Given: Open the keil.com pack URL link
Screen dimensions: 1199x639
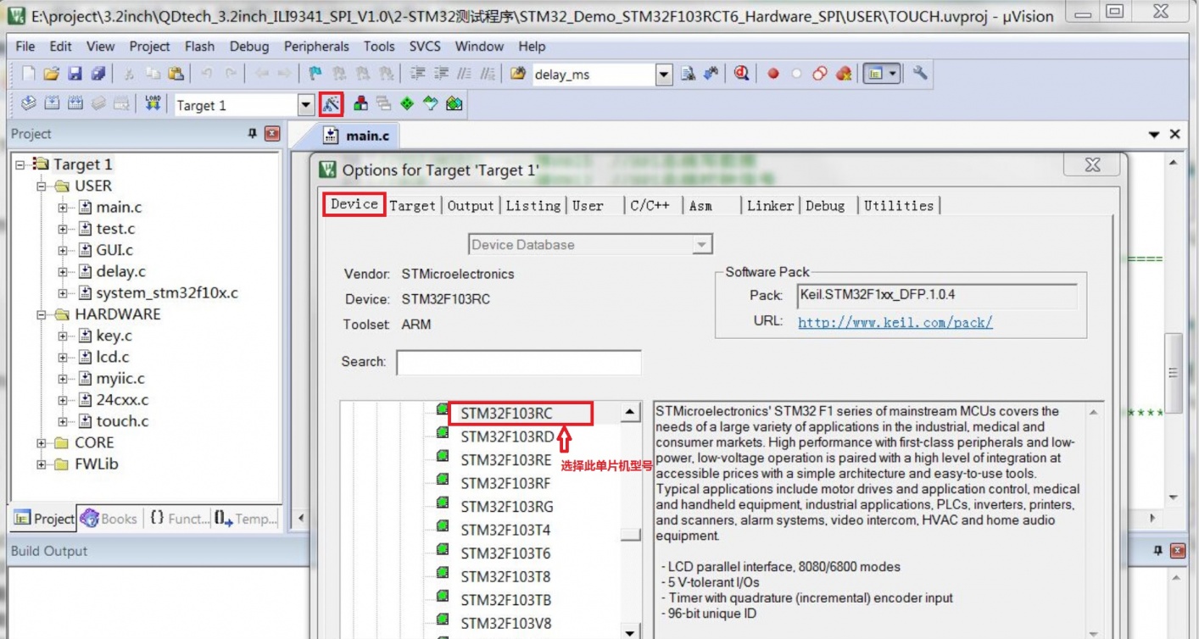Looking at the screenshot, I should click(895, 322).
